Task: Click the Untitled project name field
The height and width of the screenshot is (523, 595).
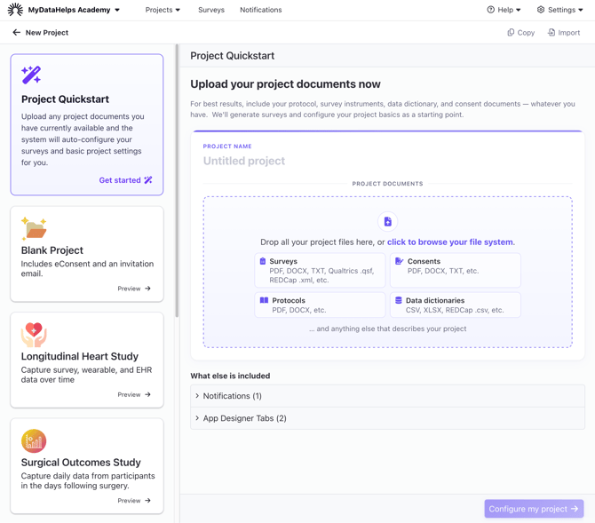Action: point(387,161)
